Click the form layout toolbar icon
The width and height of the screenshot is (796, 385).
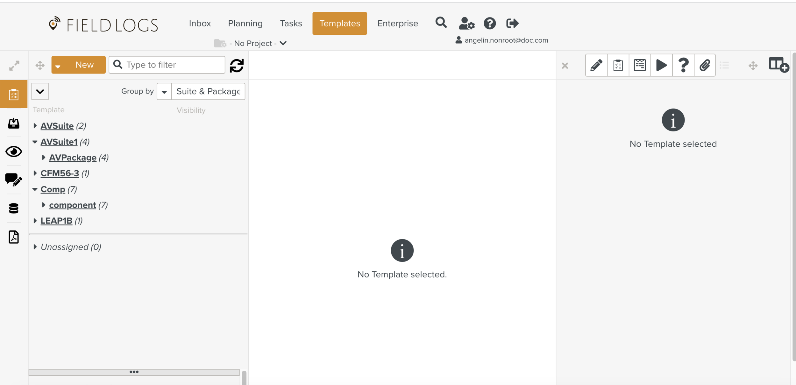coord(640,65)
